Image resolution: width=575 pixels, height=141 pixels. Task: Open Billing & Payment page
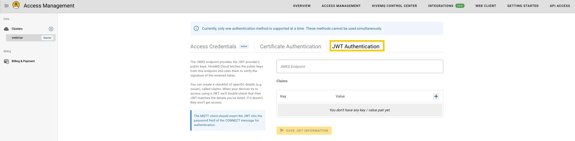click(x=23, y=61)
